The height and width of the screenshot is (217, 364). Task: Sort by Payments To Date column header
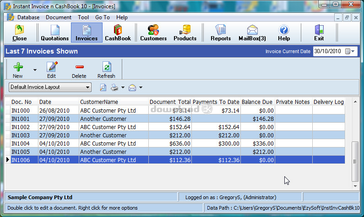[x=216, y=102]
